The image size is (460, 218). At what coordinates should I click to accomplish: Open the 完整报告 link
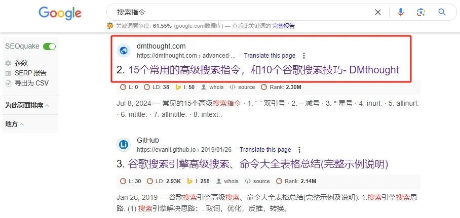tap(283, 26)
